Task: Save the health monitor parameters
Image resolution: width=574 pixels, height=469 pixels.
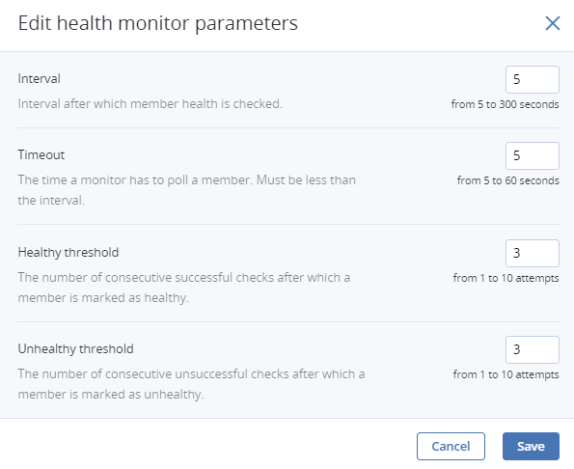Action: coord(531,446)
